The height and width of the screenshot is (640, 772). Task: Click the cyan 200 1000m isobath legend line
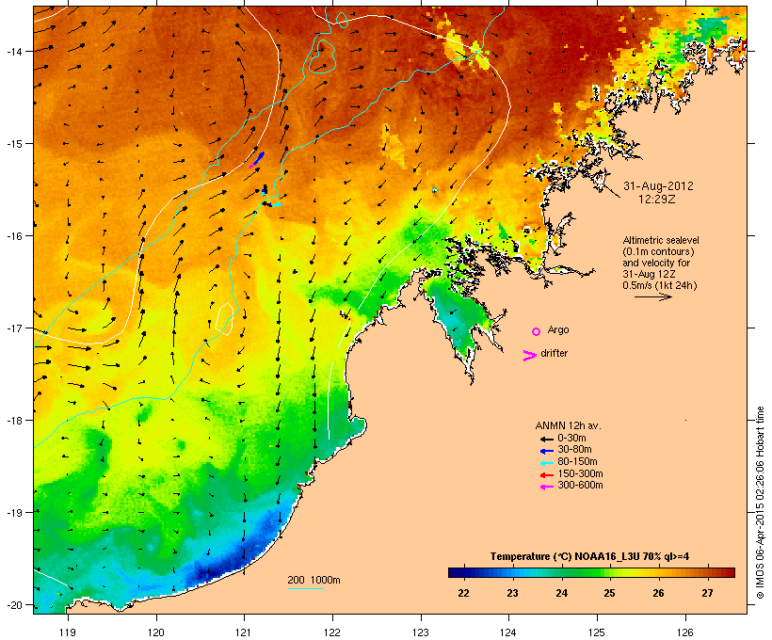tap(305, 588)
